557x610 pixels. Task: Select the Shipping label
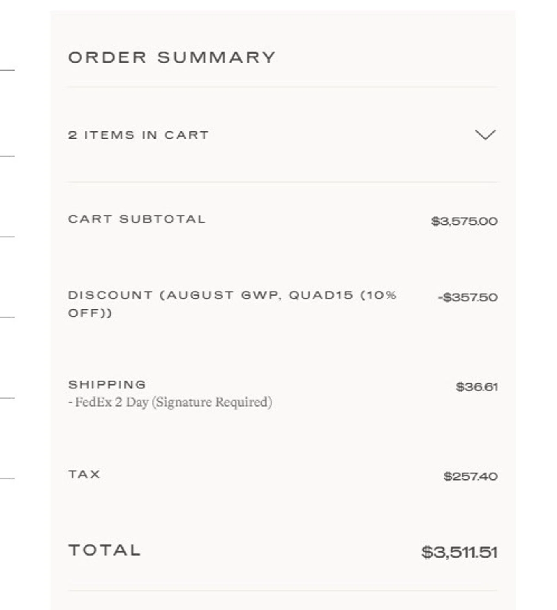click(107, 385)
